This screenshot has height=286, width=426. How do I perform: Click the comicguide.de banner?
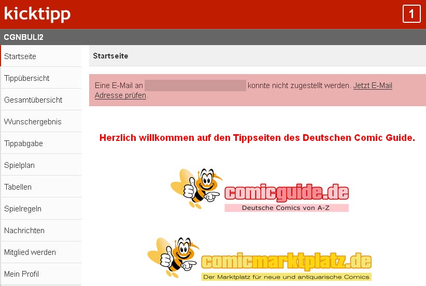click(260, 190)
